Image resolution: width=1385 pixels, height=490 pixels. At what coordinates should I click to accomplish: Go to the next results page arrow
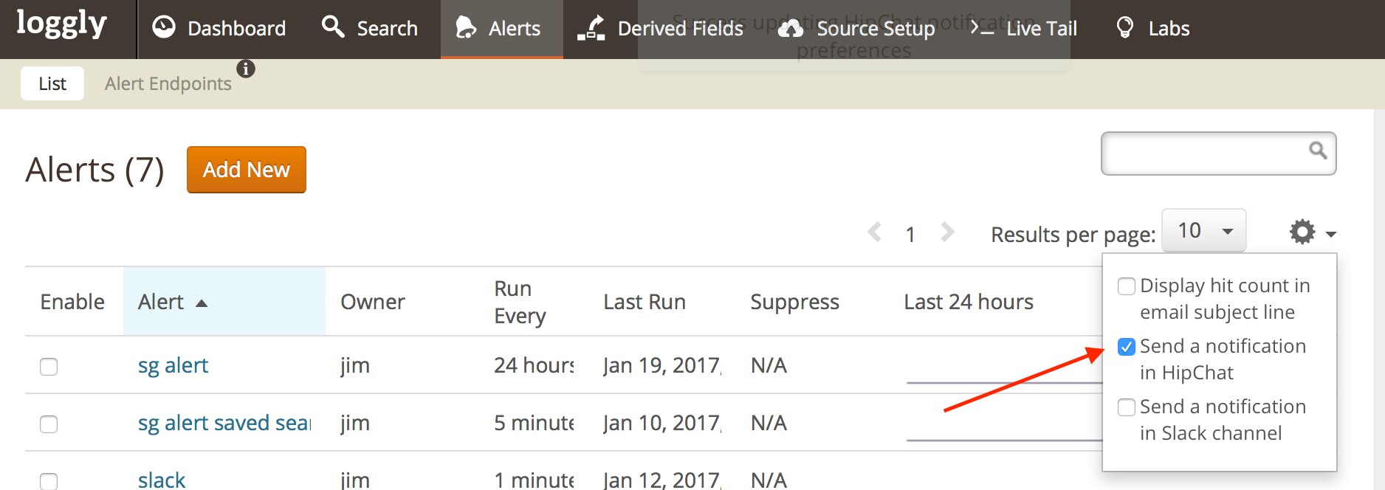click(x=947, y=233)
